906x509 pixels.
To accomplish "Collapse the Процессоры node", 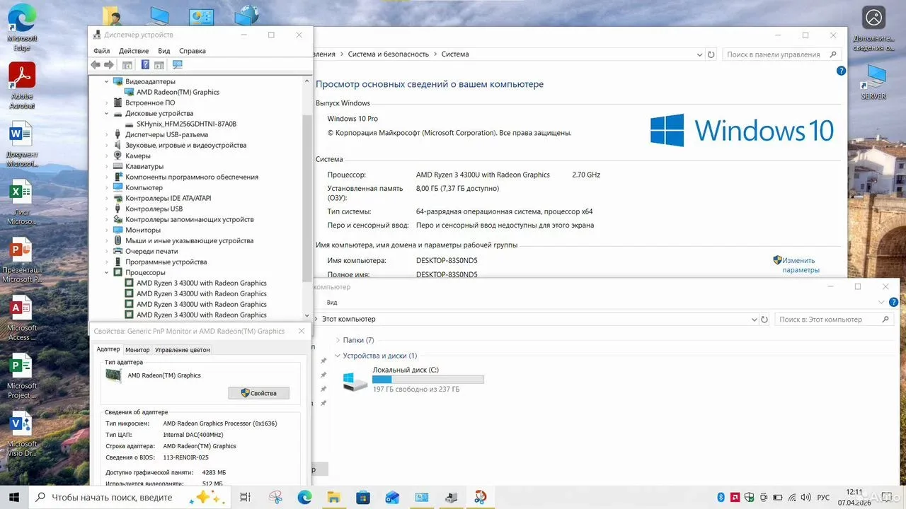I will [107, 272].
